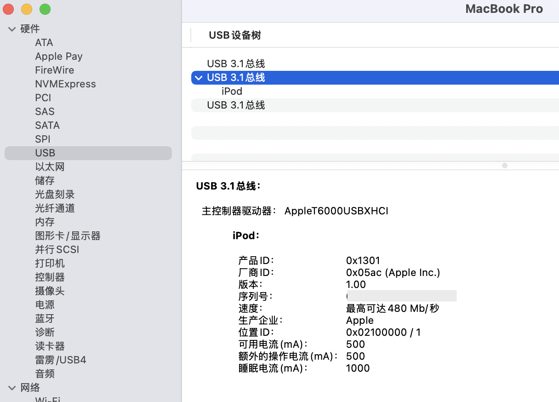559x402 pixels.
Task: Open the 摄像头 sidebar item
Action: (50, 291)
